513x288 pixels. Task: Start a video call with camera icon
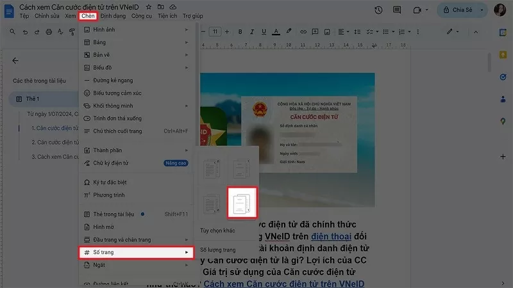pyautogui.click(x=417, y=10)
